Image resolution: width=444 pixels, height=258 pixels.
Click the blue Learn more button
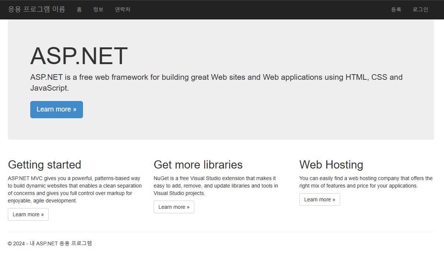click(57, 110)
